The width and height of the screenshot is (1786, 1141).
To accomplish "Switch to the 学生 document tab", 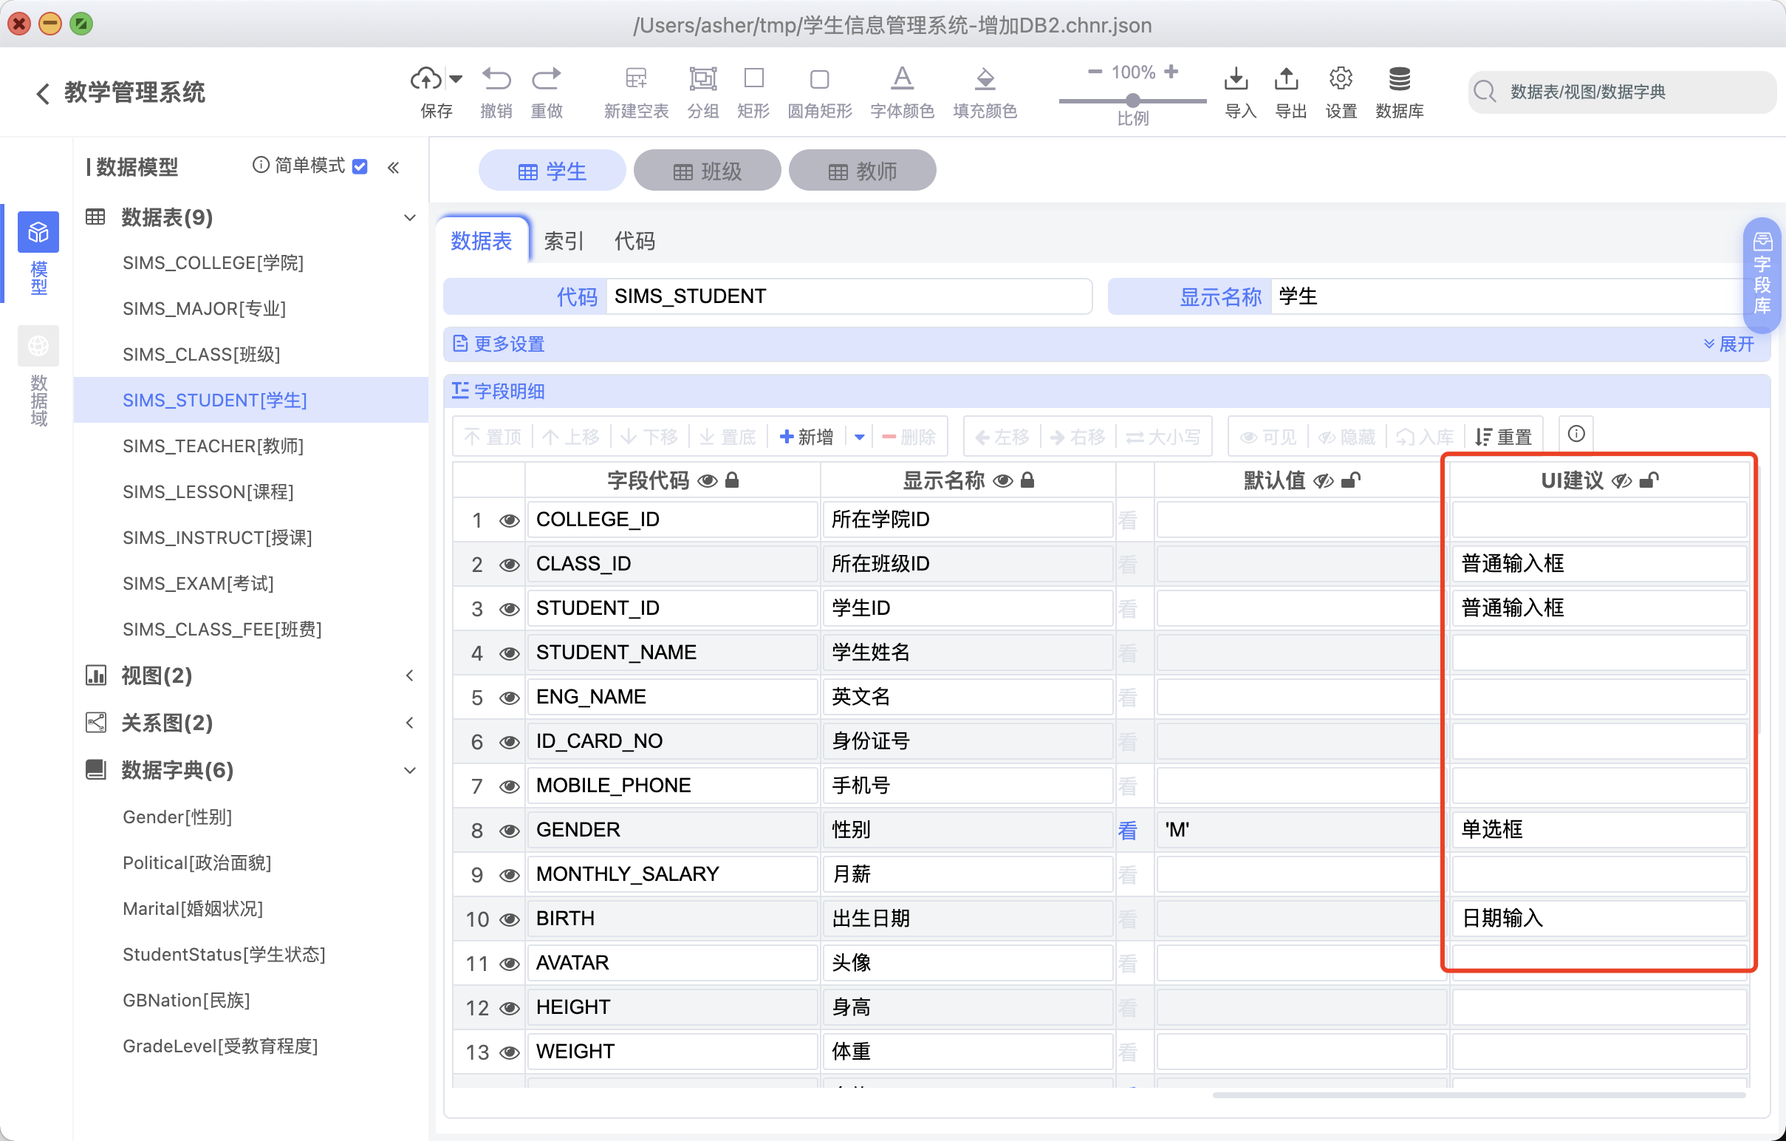I will 552,171.
